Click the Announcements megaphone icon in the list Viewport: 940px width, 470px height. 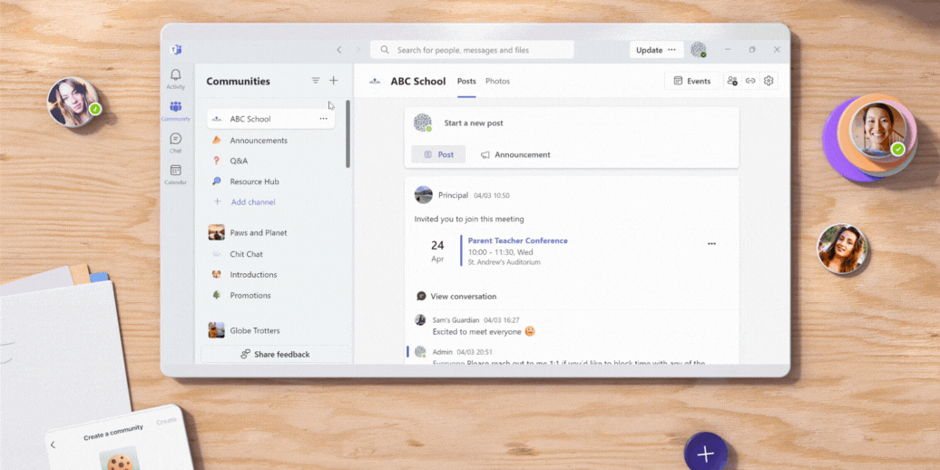click(x=217, y=140)
